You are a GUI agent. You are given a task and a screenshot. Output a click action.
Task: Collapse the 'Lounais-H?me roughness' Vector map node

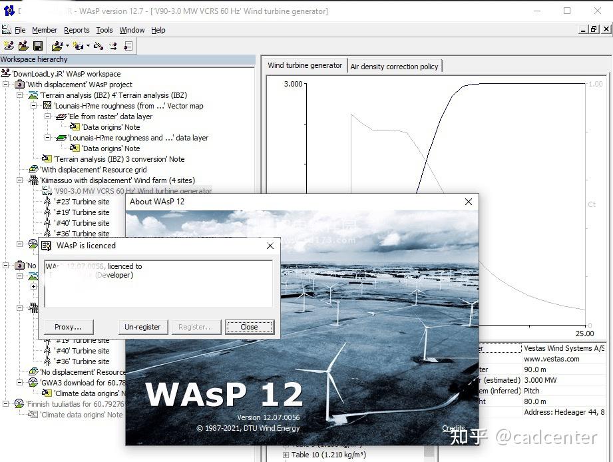pos(32,106)
